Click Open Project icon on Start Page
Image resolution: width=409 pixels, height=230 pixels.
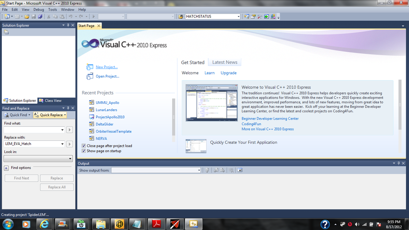(x=90, y=76)
